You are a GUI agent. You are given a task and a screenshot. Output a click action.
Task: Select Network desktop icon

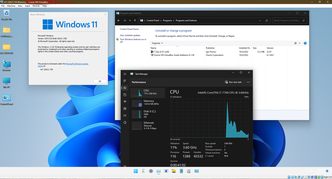(6, 65)
